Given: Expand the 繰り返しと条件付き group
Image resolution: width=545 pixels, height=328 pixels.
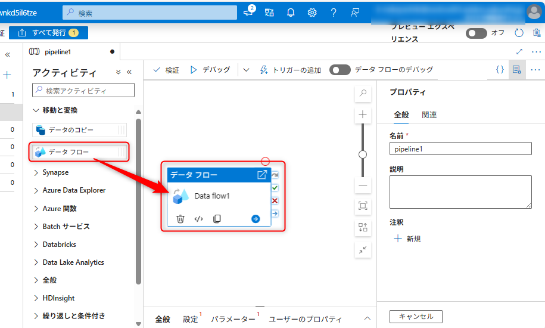Looking at the screenshot, I should [36, 316].
